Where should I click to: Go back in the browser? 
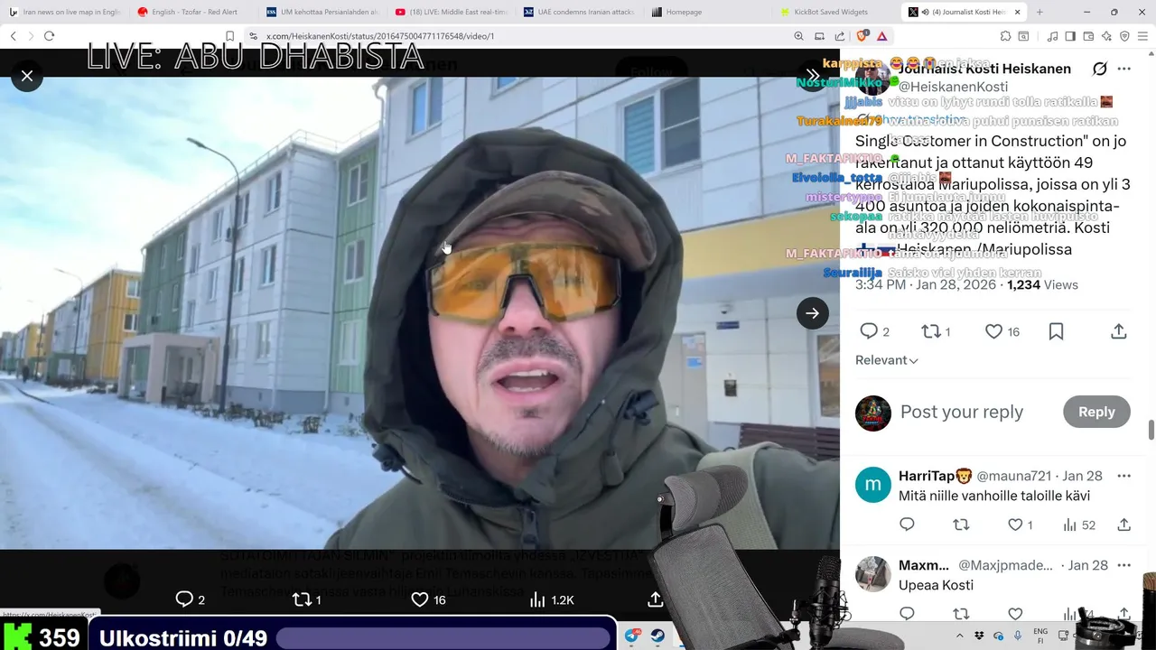[13, 36]
